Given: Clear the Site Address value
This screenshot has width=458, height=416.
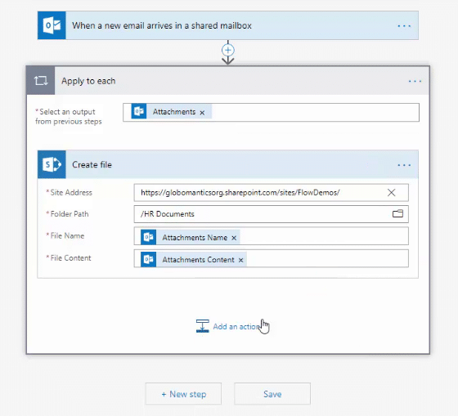Looking at the screenshot, I should [391, 192].
